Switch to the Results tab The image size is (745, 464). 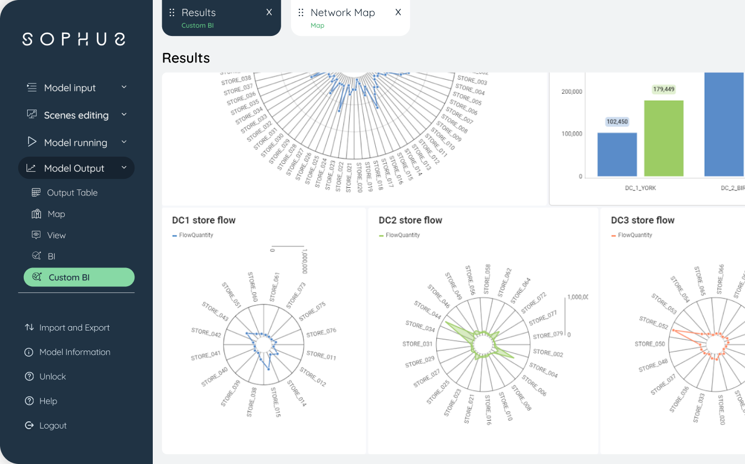click(x=221, y=18)
